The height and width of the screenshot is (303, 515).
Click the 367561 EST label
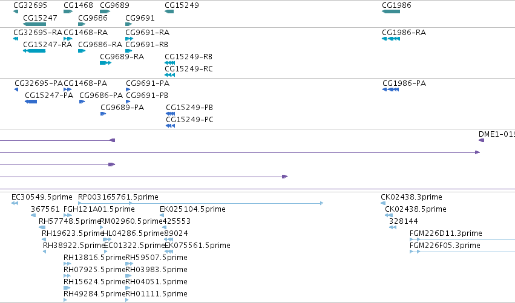(45, 209)
